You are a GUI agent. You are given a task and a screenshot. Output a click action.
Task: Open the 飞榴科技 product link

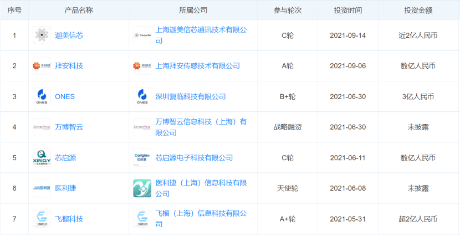point(69,219)
